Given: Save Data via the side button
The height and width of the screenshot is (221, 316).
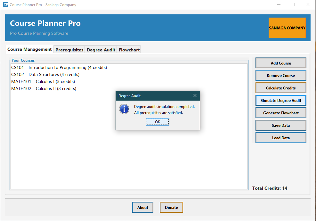Looking at the screenshot, I should click(x=281, y=126).
